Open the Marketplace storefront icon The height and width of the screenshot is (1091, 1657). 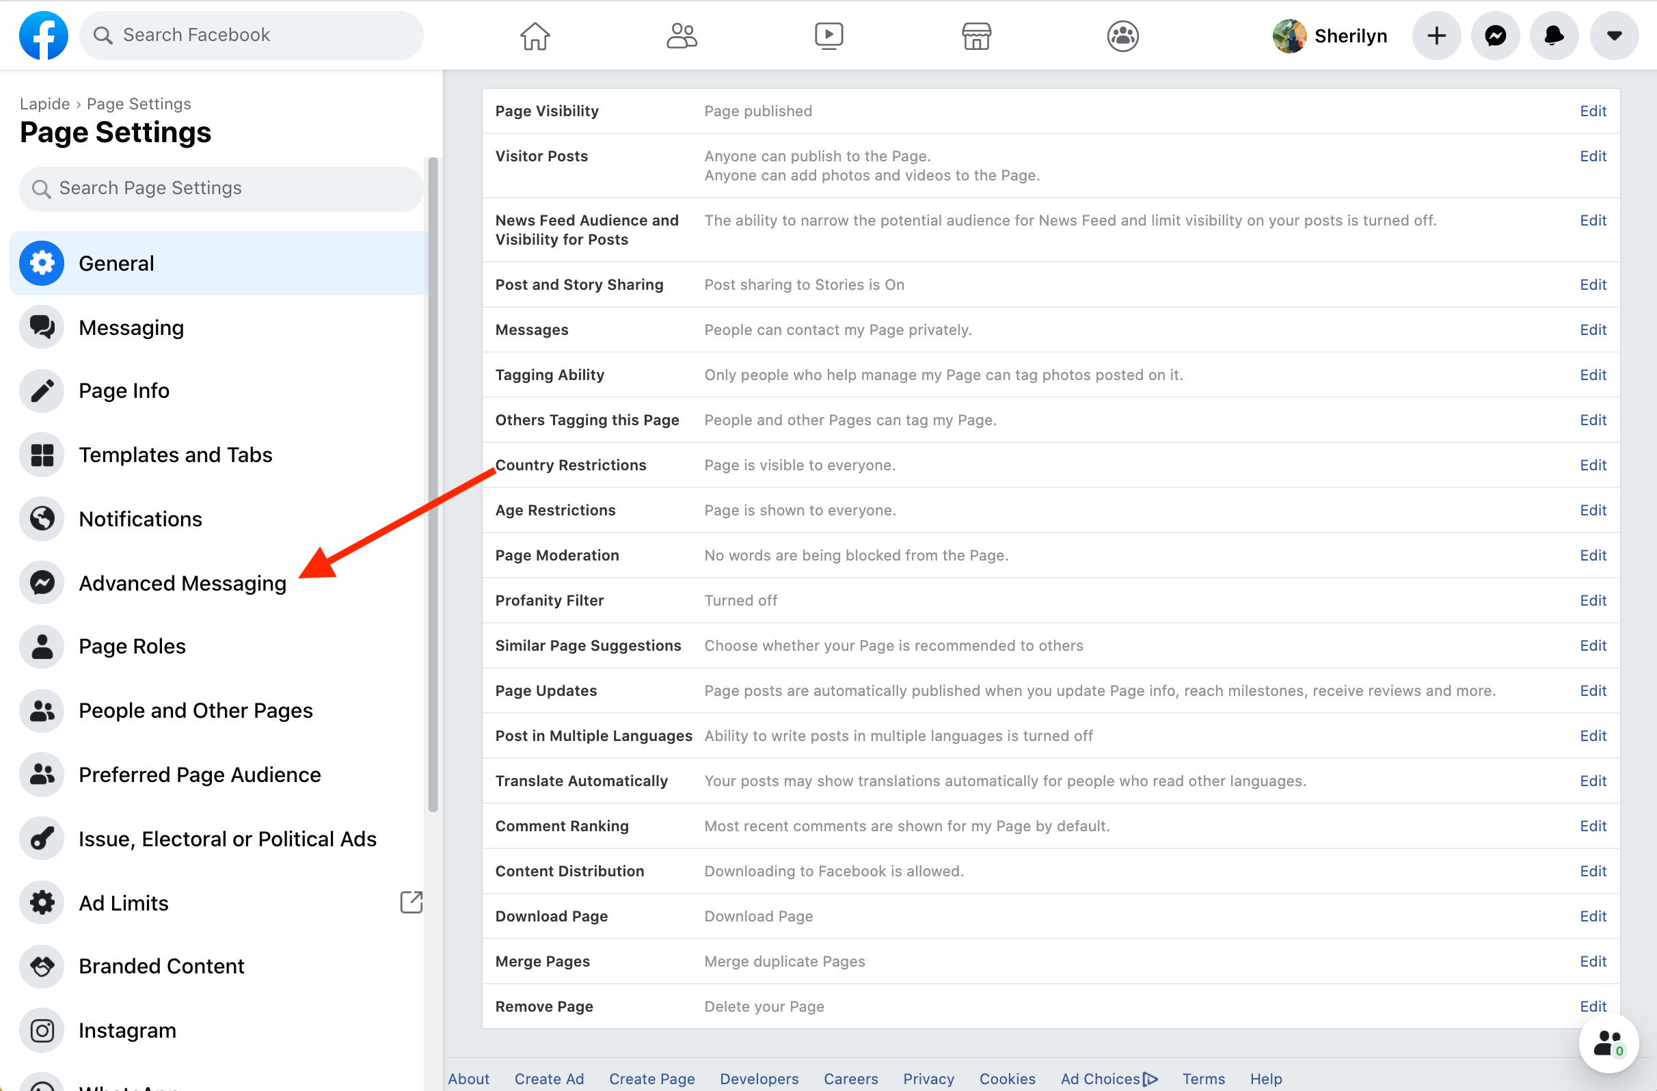tap(976, 36)
